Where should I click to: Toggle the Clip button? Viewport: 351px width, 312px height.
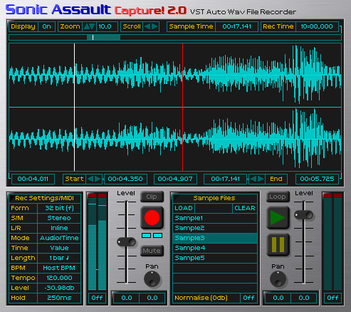[152, 197]
